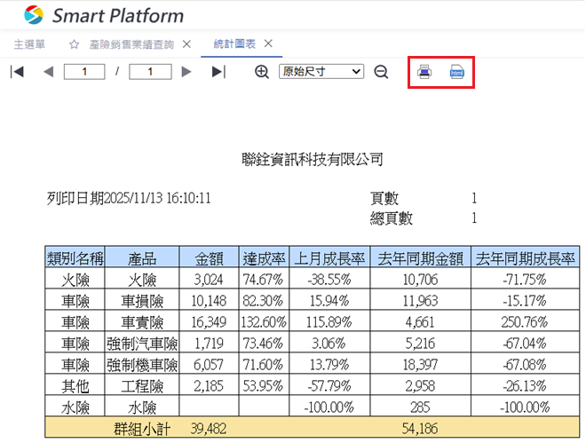Switch to the 主選單 tab
The image size is (586, 443).
point(29,44)
